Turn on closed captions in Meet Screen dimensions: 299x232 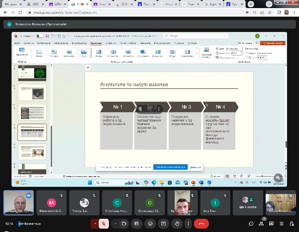[x=136, y=223]
